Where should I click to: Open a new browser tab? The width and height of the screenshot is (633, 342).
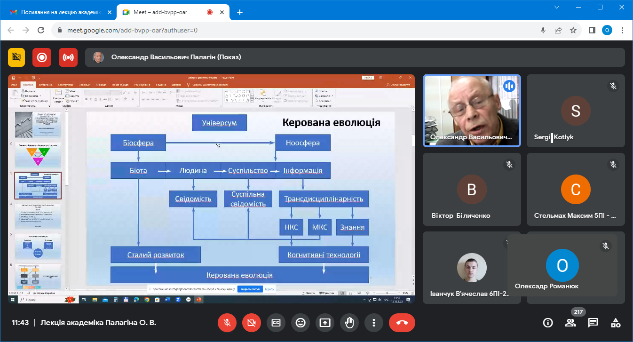[240, 12]
